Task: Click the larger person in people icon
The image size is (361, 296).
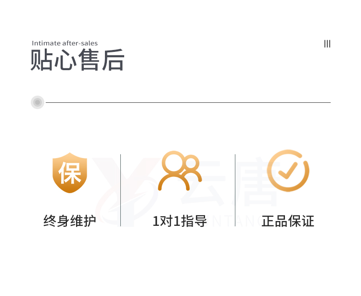Action: click(174, 171)
